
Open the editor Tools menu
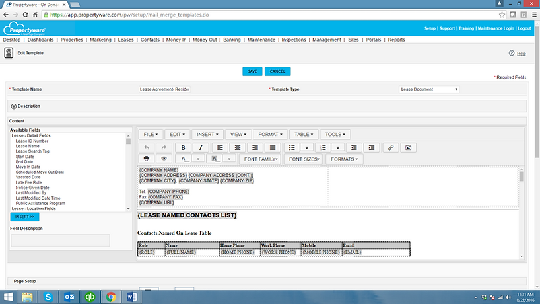335,134
